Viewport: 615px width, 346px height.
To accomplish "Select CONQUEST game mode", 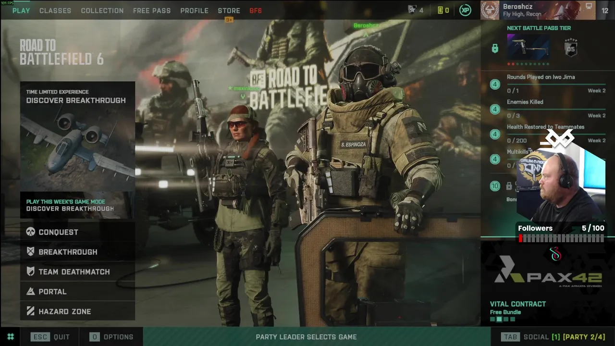I will [x=77, y=232].
